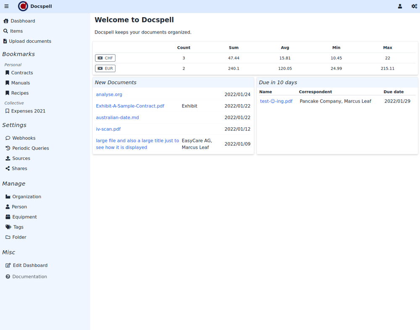
Task: Open the Expenses 2021 collective bookmark
Action: (x=28, y=111)
